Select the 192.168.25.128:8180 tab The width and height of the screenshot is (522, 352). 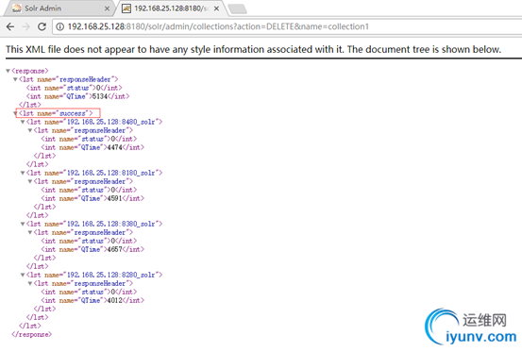(x=171, y=8)
